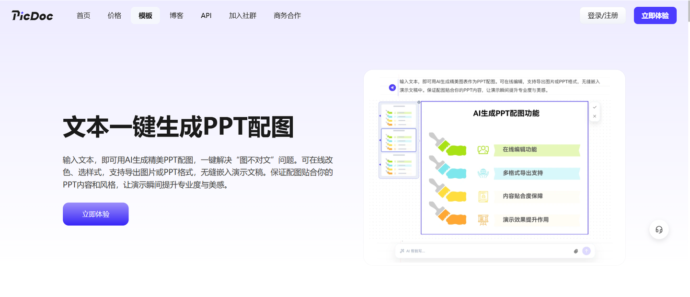Screen dimensions: 690x297
Task: Click the 在线编辑功能 label
Action: coord(519,149)
